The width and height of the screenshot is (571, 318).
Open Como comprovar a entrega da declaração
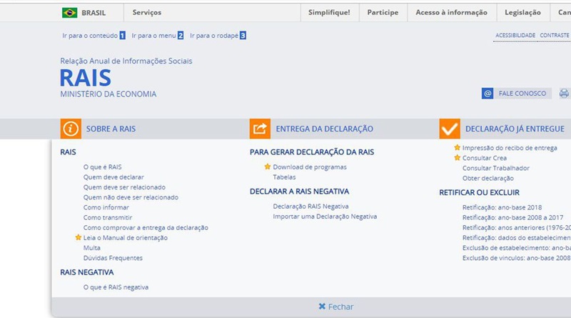pos(146,227)
